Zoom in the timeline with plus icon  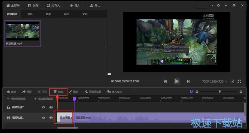(241, 92)
